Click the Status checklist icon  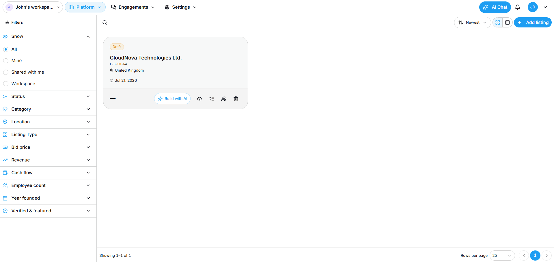5,96
